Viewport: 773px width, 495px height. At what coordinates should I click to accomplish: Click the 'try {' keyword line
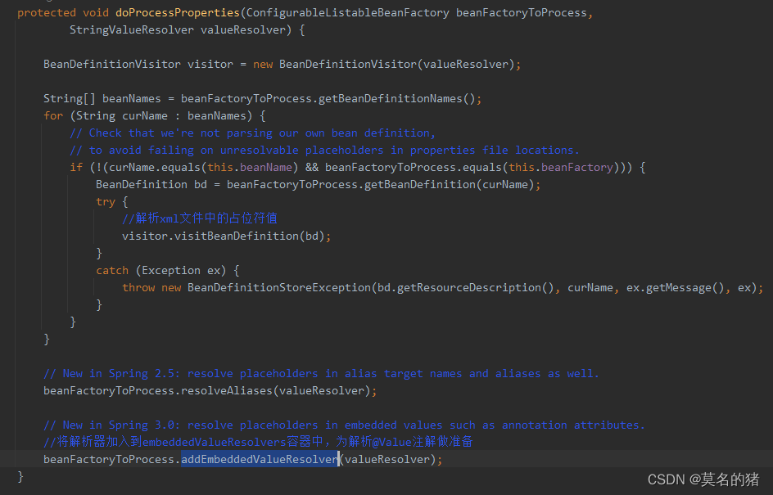coord(112,202)
